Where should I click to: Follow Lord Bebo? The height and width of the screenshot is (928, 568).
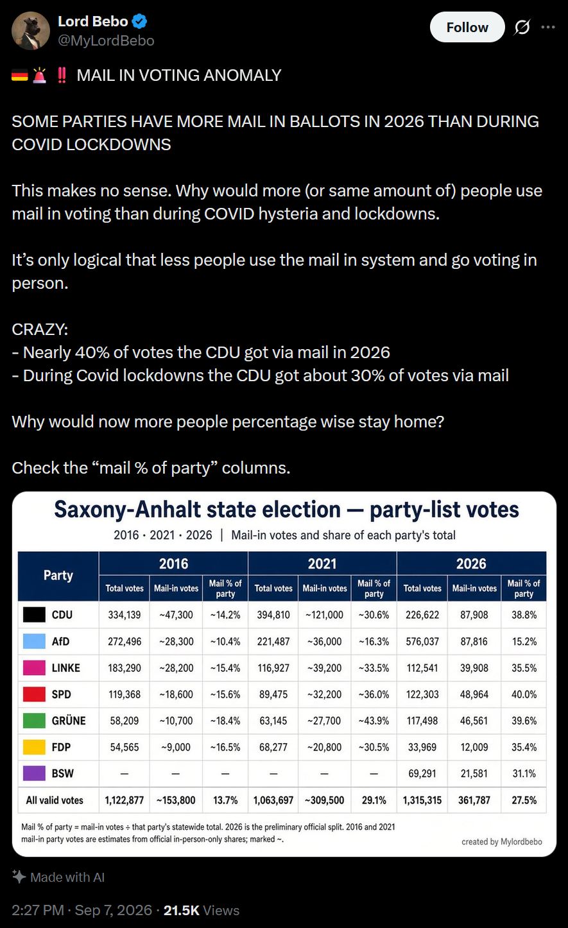[x=467, y=27]
